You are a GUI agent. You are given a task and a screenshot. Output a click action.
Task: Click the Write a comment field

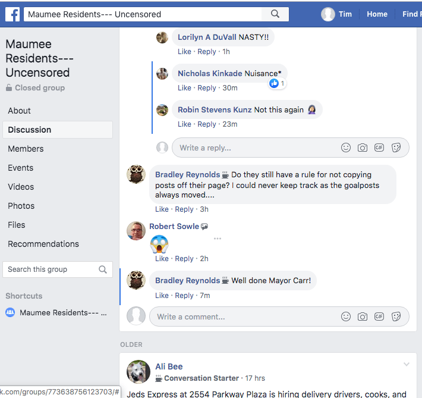[x=244, y=316]
